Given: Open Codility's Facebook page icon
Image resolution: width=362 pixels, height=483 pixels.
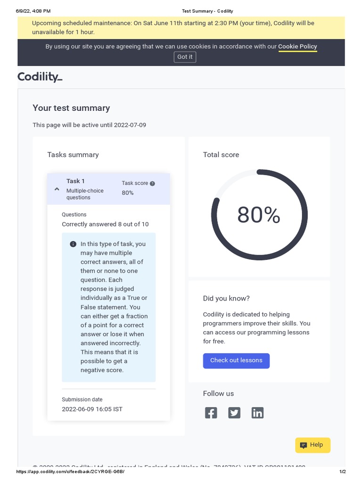Looking at the screenshot, I should tap(211, 413).
